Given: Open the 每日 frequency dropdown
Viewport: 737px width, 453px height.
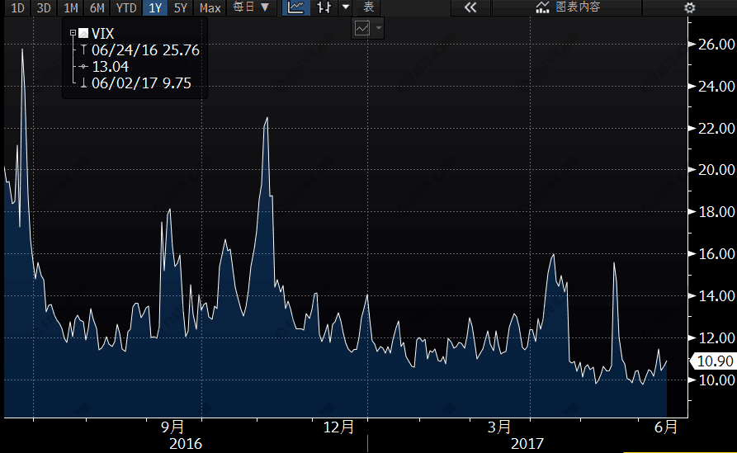Looking at the screenshot, I should coord(252,7).
